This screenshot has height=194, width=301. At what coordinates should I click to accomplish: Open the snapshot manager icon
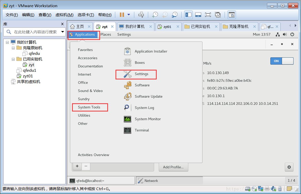coord(175,15)
